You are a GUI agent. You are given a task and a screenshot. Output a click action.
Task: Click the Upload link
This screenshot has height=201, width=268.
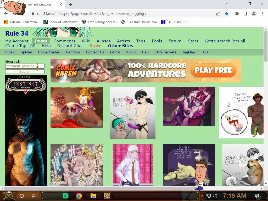(26, 52)
